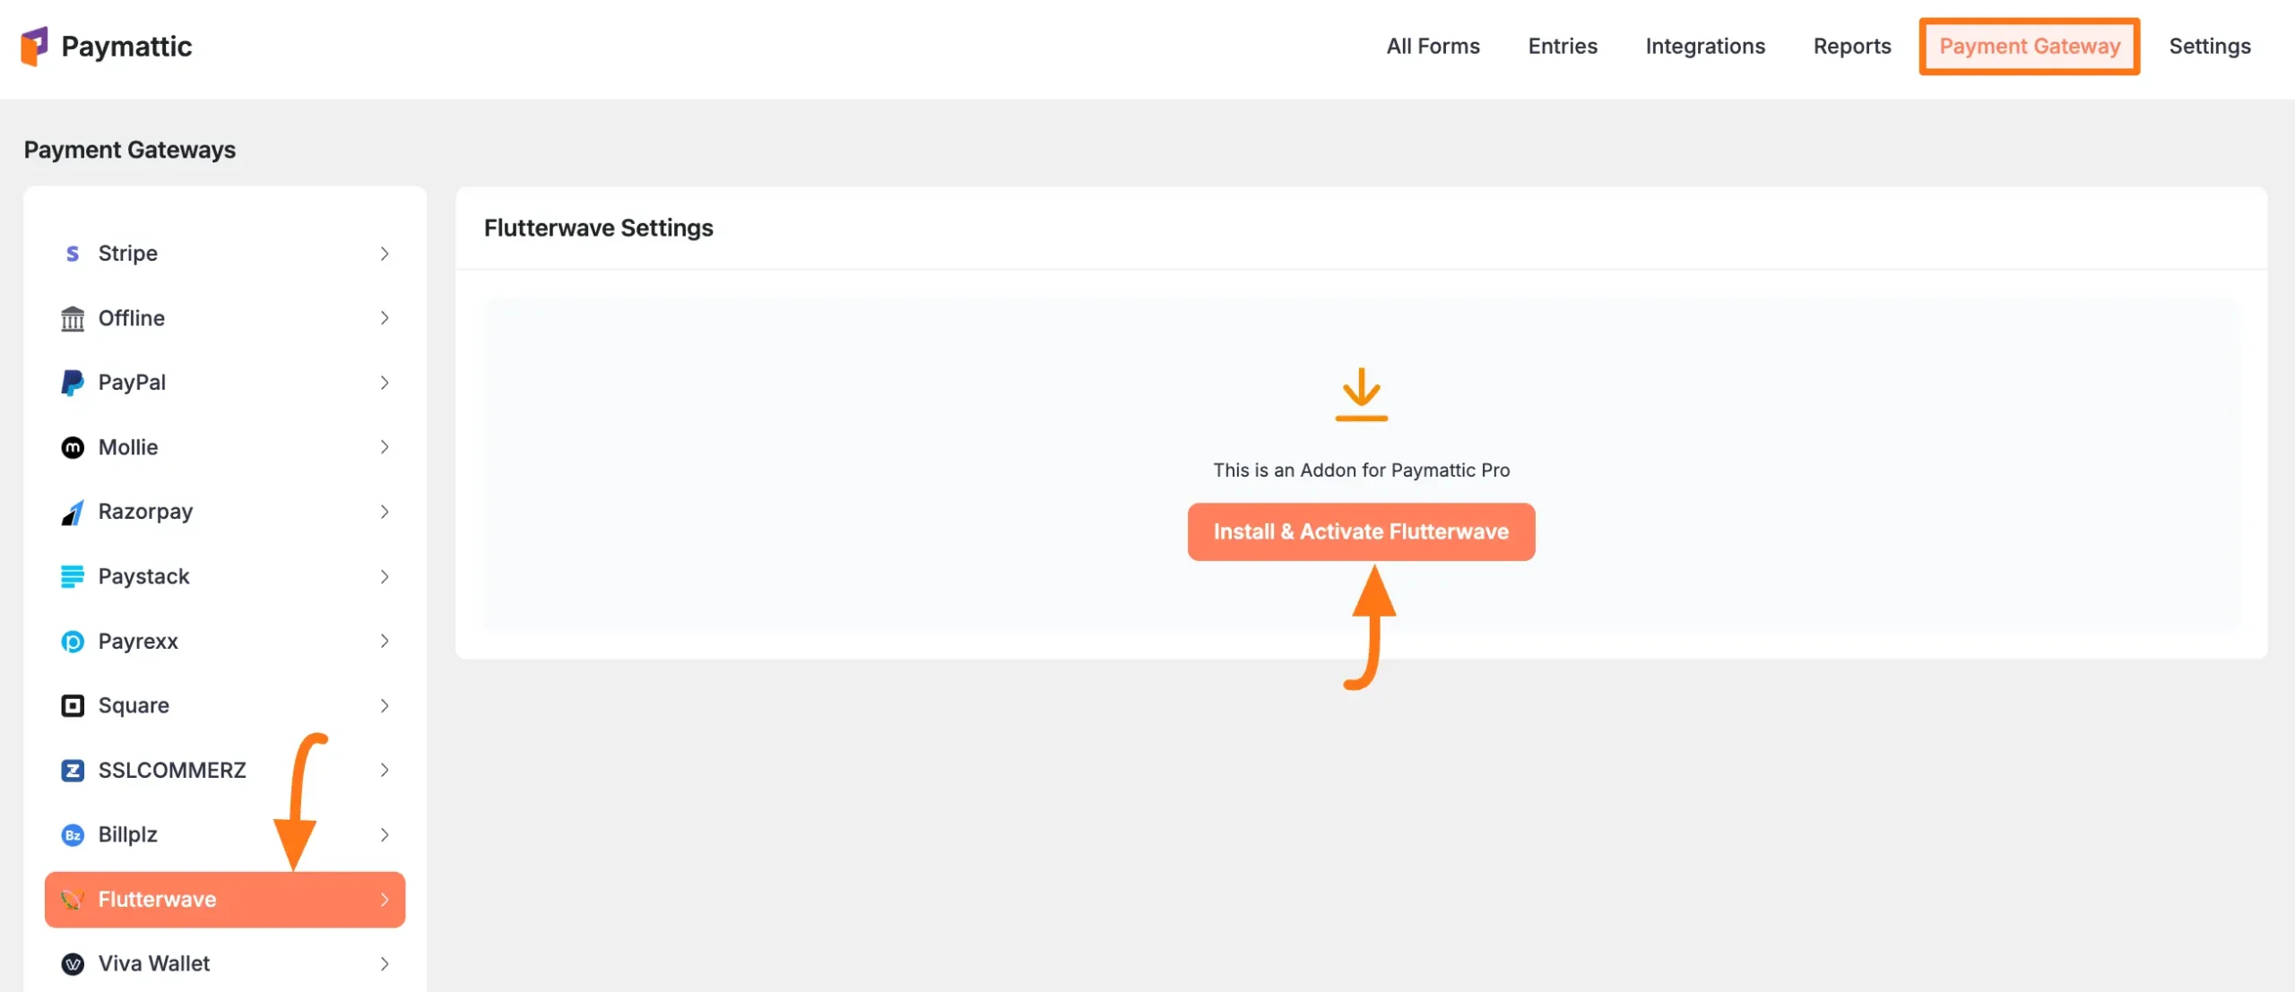Screen dimensions: 2295x992
Task: Open the Payrexx settings via its chevron
Action: click(385, 641)
